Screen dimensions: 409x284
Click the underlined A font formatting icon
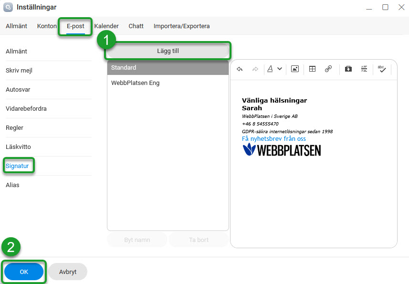270,69
